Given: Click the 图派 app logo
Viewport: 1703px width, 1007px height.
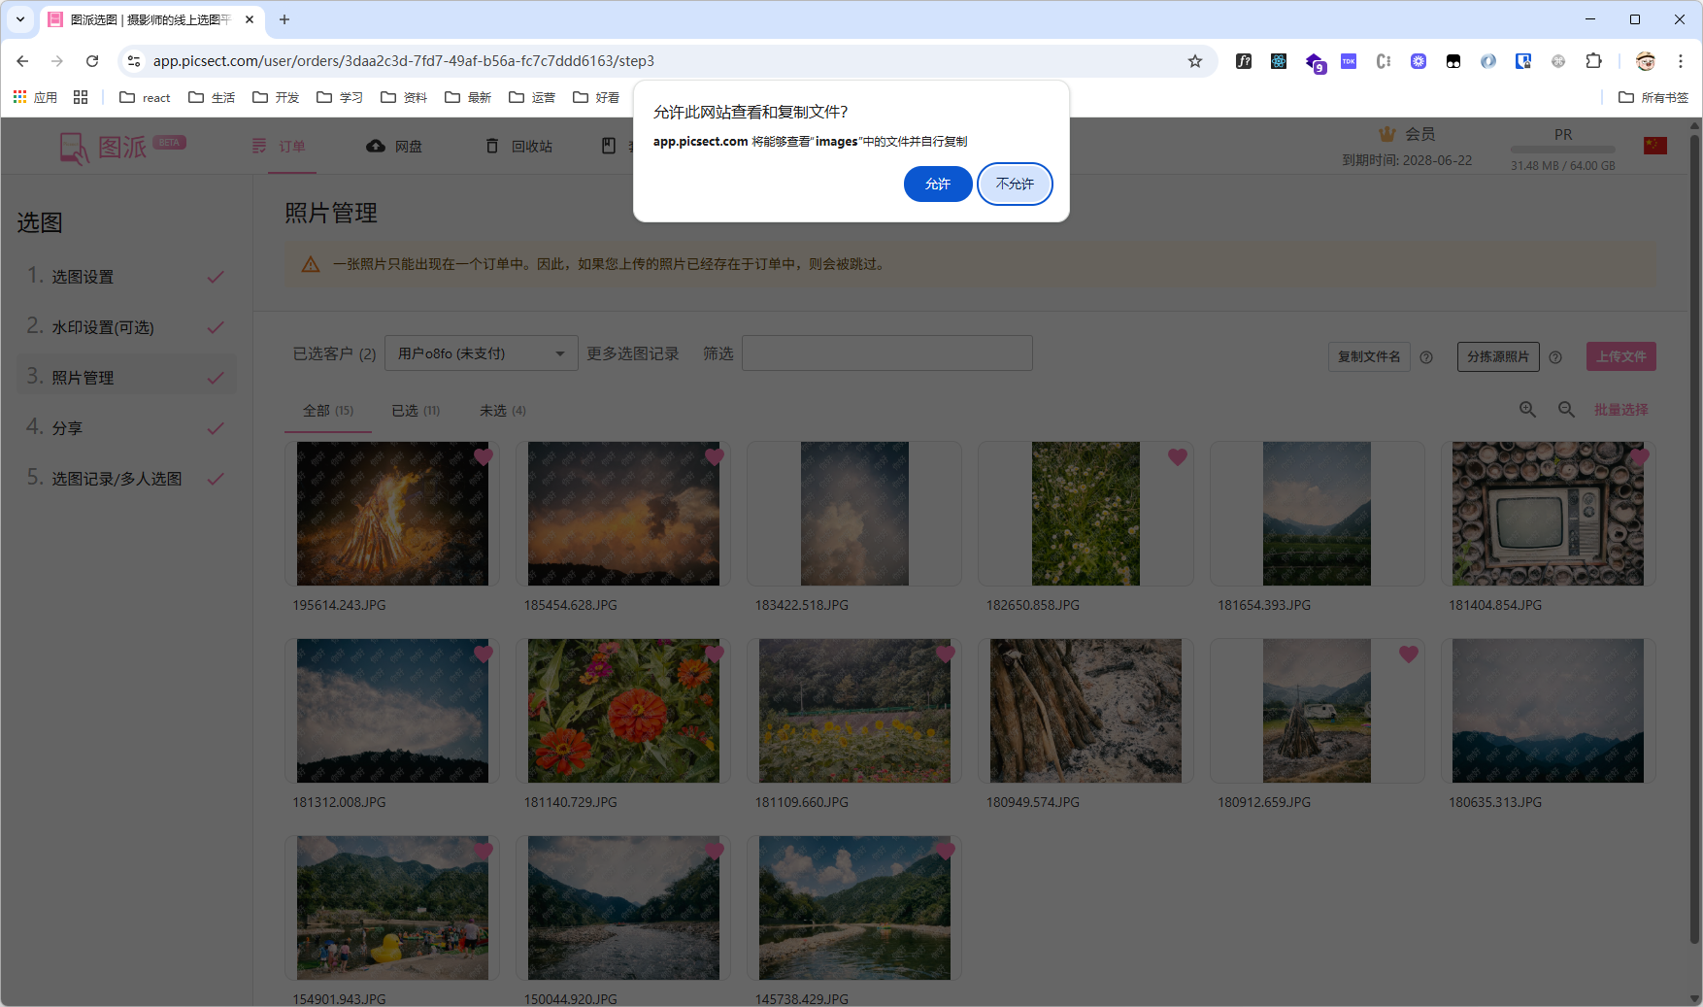Looking at the screenshot, I should 110,146.
